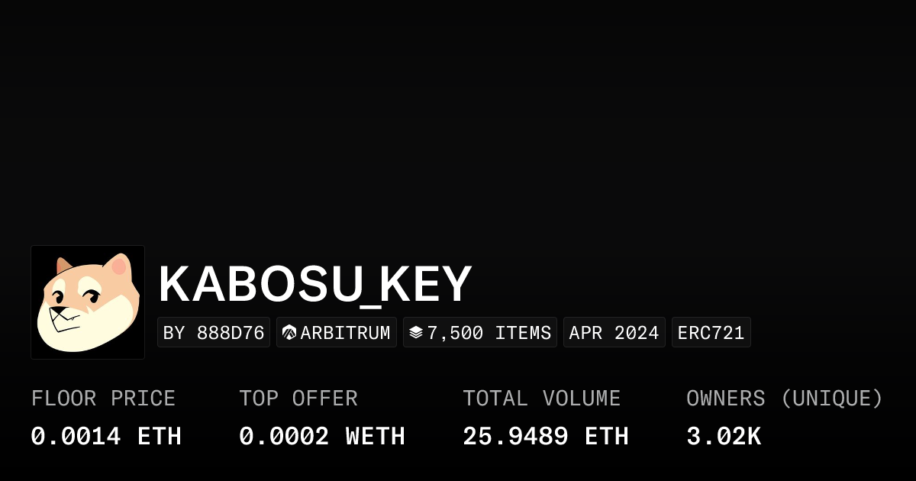Click the APR 2024 creation date badge
Image resolution: width=916 pixels, height=481 pixels.
614,333
